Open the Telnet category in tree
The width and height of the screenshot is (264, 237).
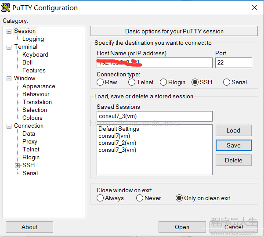pos(31,150)
